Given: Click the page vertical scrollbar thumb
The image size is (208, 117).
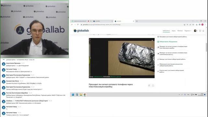Looking at the screenshot, I should point(206,47).
